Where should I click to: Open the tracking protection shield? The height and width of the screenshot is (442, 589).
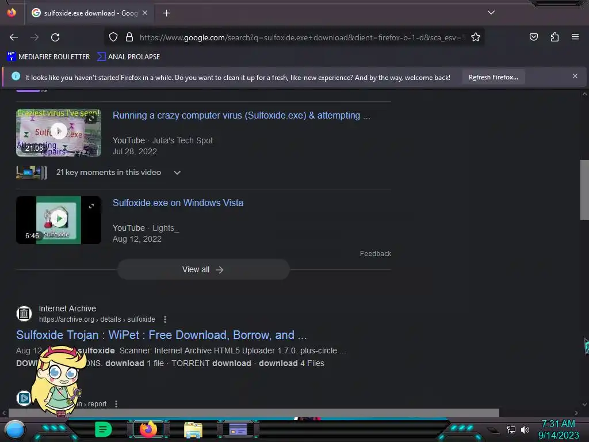[113, 37]
